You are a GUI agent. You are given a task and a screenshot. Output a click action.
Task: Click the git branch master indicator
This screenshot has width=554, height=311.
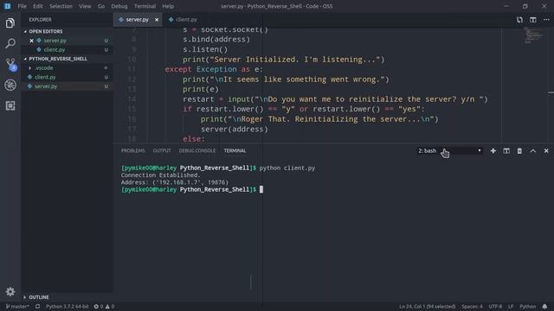(17, 307)
